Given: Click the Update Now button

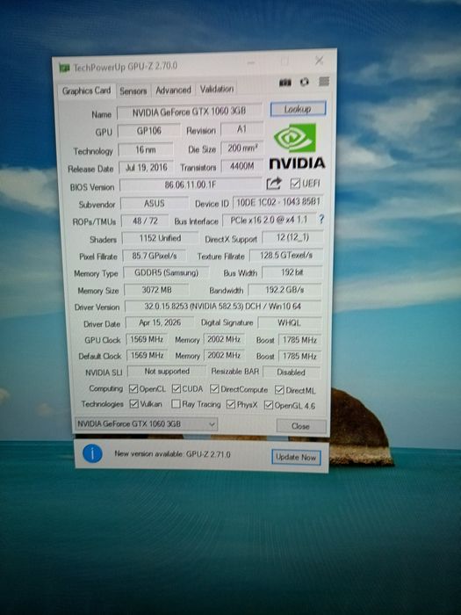Looking at the screenshot, I should [296, 457].
